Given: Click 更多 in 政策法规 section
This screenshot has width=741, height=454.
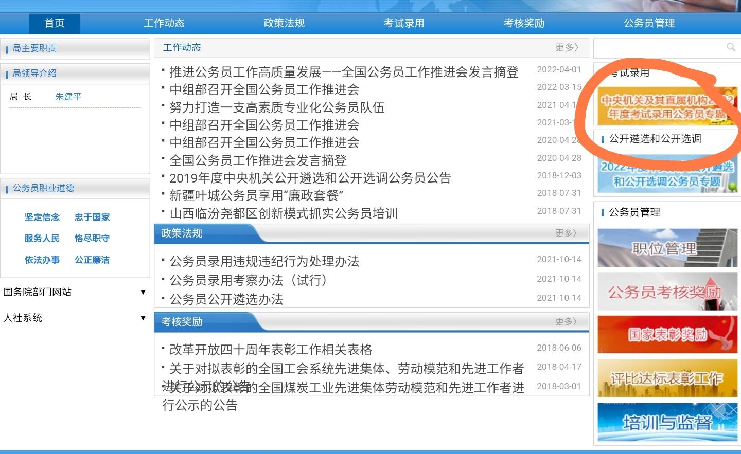Looking at the screenshot, I should click(567, 233).
